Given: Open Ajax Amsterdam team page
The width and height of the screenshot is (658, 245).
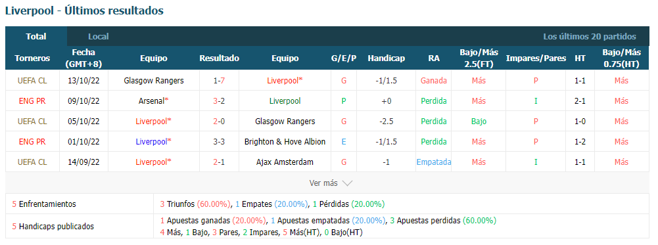Looking at the screenshot, I should pyautogui.click(x=285, y=162).
